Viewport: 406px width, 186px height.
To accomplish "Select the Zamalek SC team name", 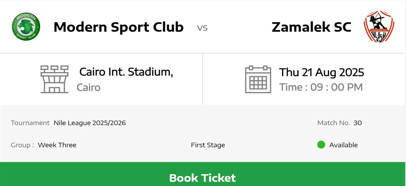I will (311, 27).
